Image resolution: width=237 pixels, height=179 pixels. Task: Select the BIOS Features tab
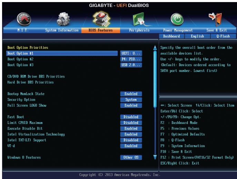pyautogui.click(x=101, y=30)
